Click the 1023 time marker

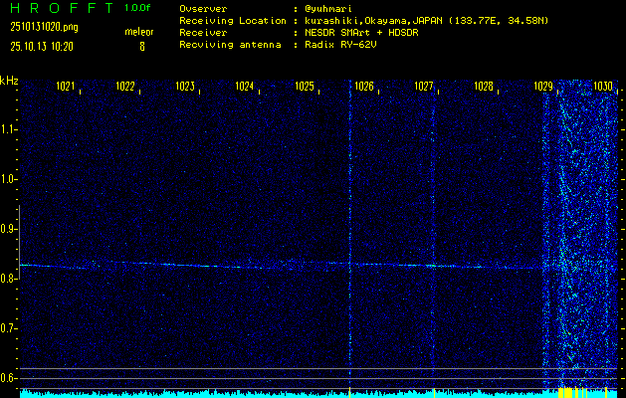[185, 87]
